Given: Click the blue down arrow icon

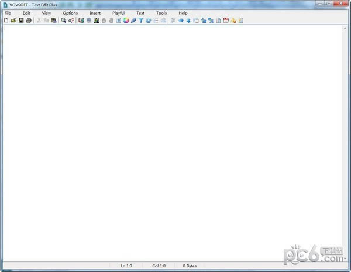Looking at the screenshot, I should (188, 21).
